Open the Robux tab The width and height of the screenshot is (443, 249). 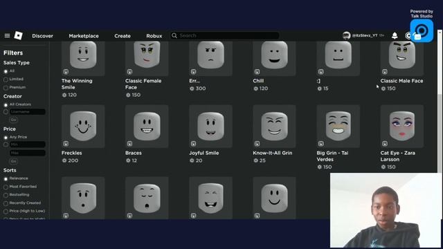[154, 36]
